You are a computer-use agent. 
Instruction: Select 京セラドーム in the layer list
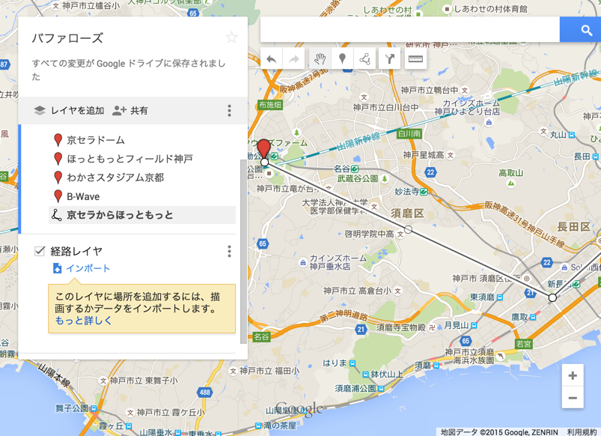[96, 140]
